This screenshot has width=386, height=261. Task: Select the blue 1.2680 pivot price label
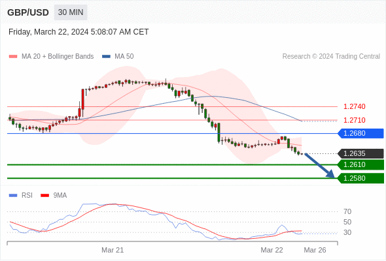point(360,134)
